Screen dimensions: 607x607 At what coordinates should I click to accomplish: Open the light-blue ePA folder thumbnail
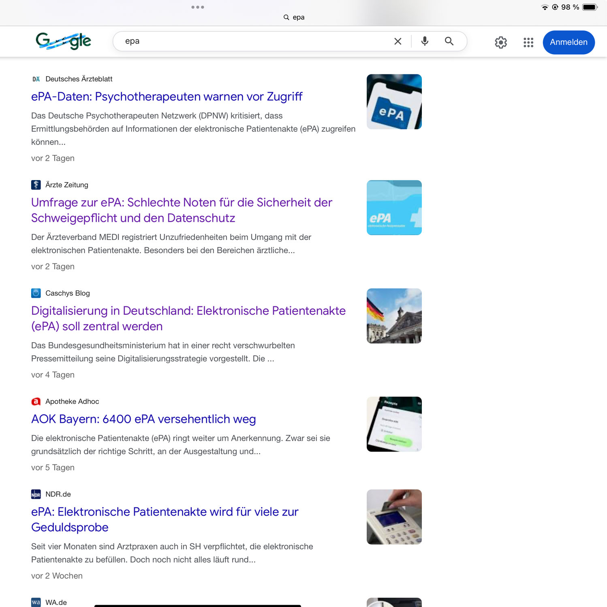coord(394,208)
